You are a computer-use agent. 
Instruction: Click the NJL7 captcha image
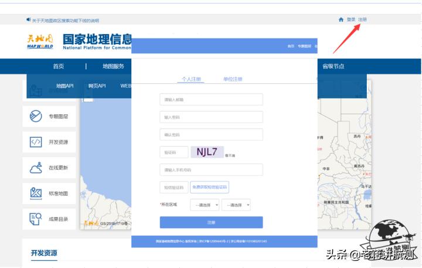tap(207, 152)
